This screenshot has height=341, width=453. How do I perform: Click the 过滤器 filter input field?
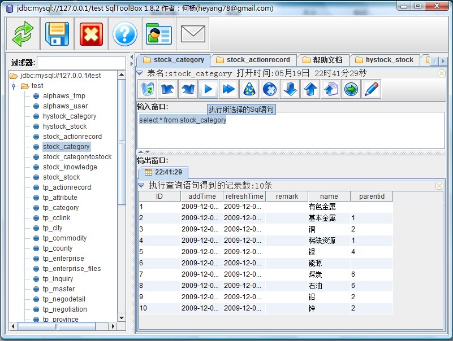81,63
